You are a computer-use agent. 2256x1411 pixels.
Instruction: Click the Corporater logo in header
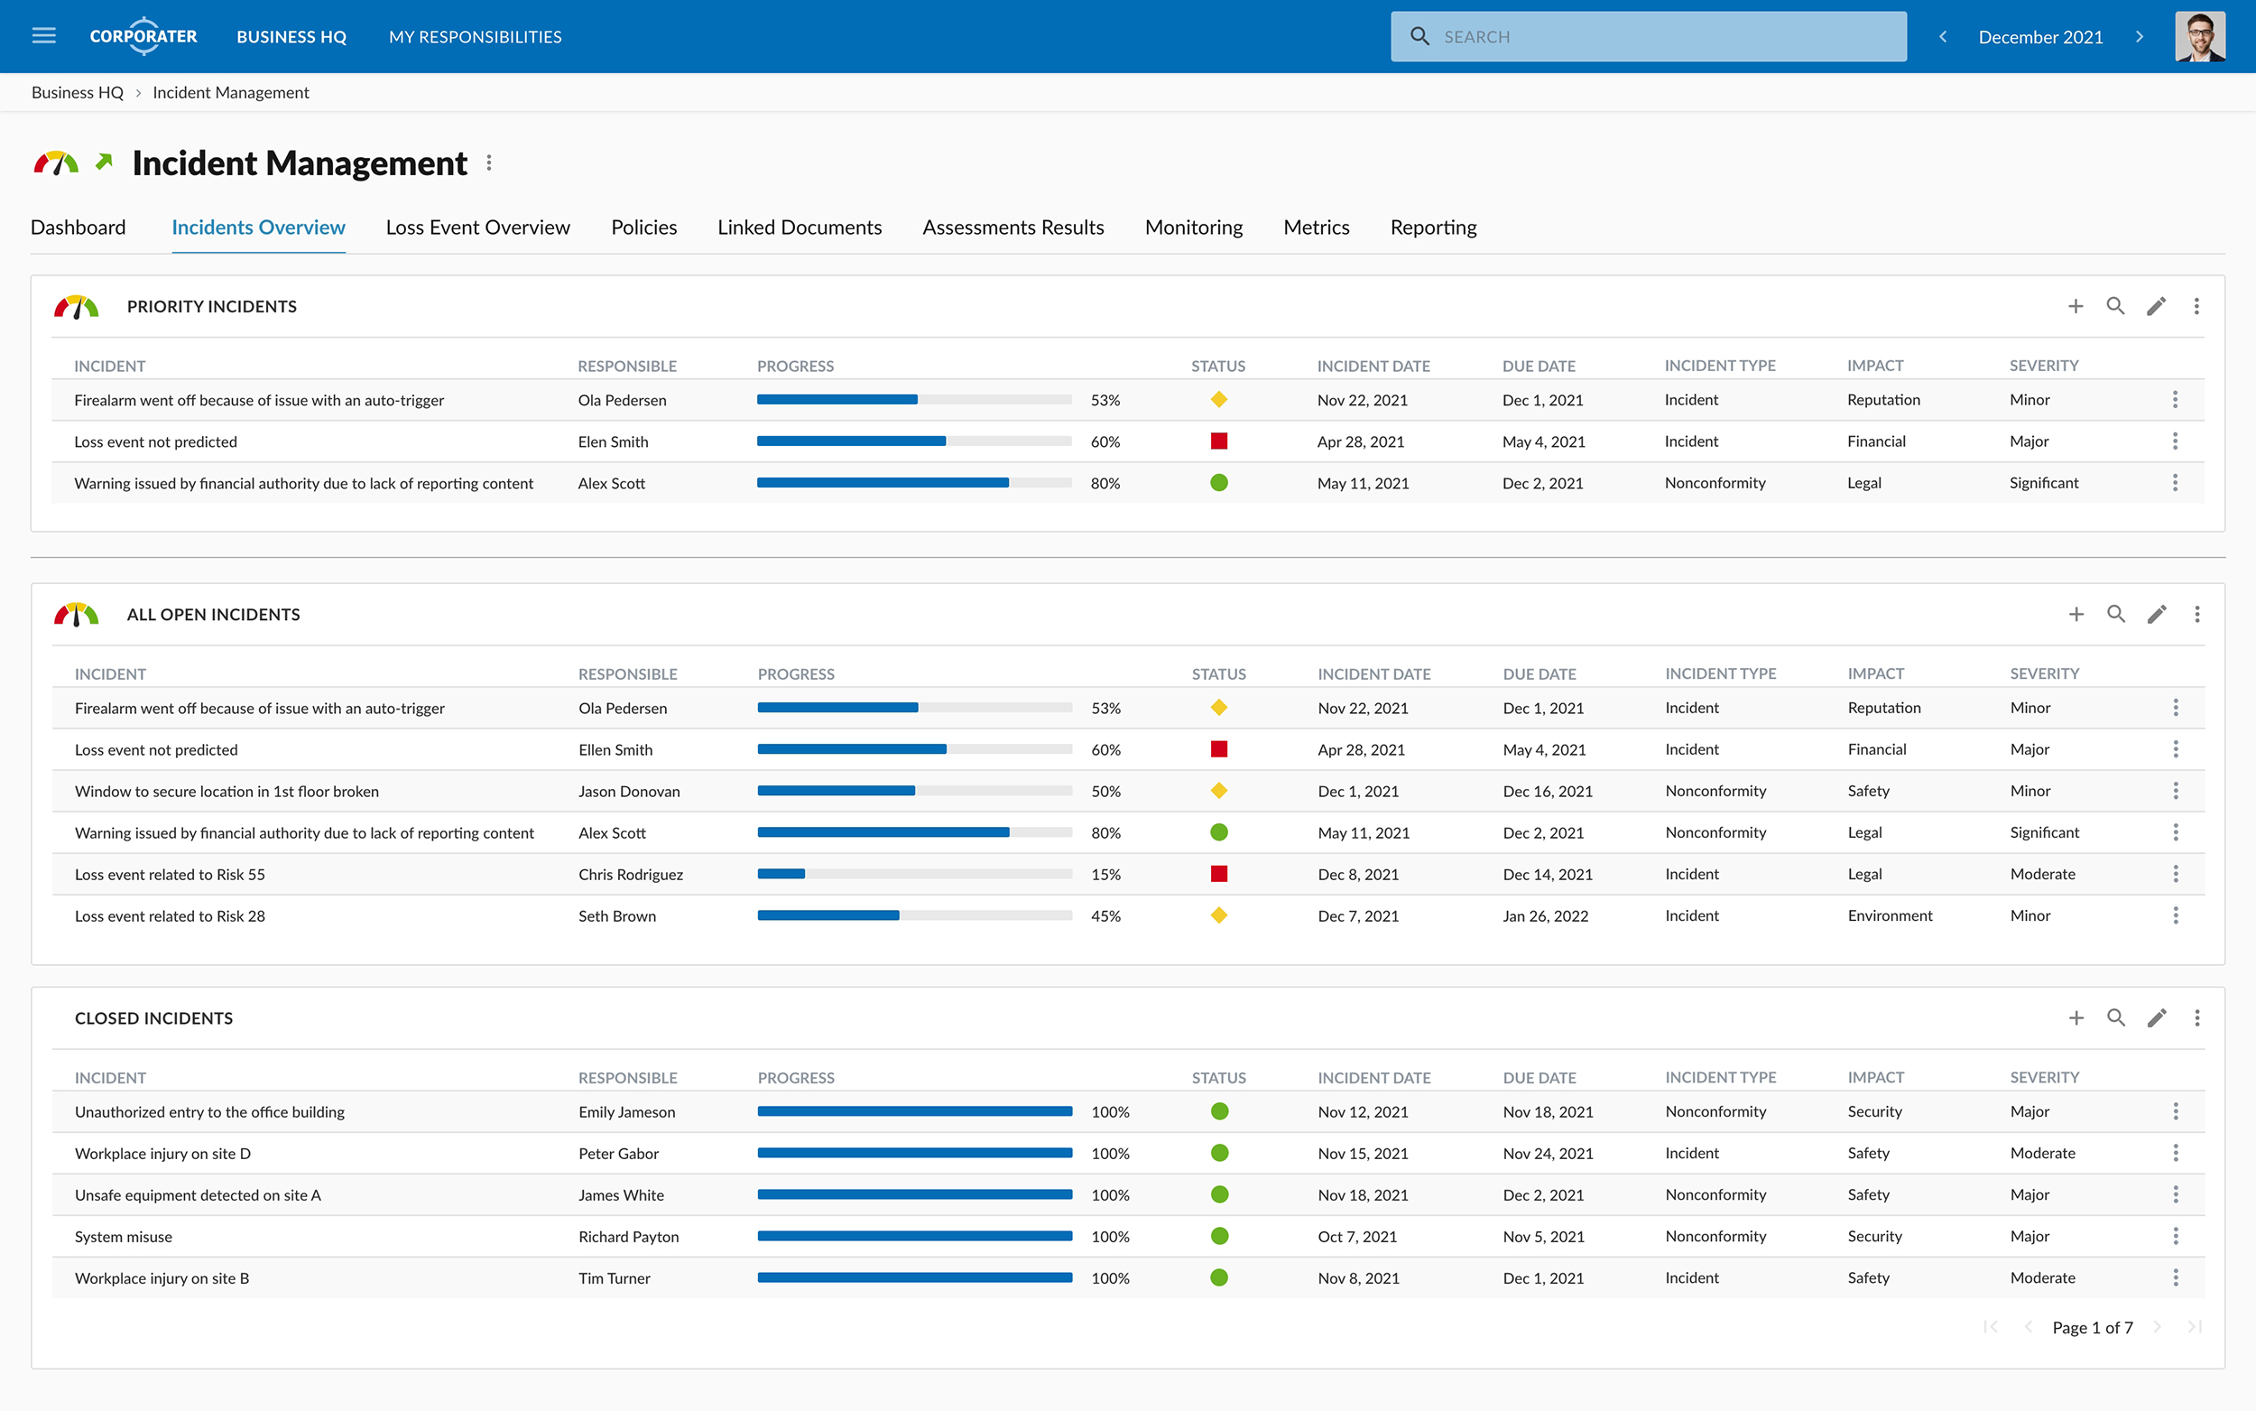(143, 36)
